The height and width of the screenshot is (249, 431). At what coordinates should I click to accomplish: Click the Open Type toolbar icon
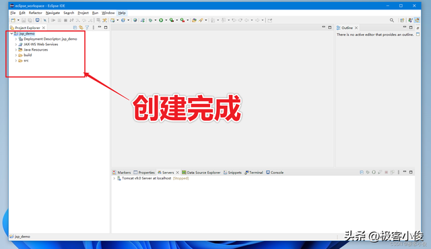pos(194,20)
